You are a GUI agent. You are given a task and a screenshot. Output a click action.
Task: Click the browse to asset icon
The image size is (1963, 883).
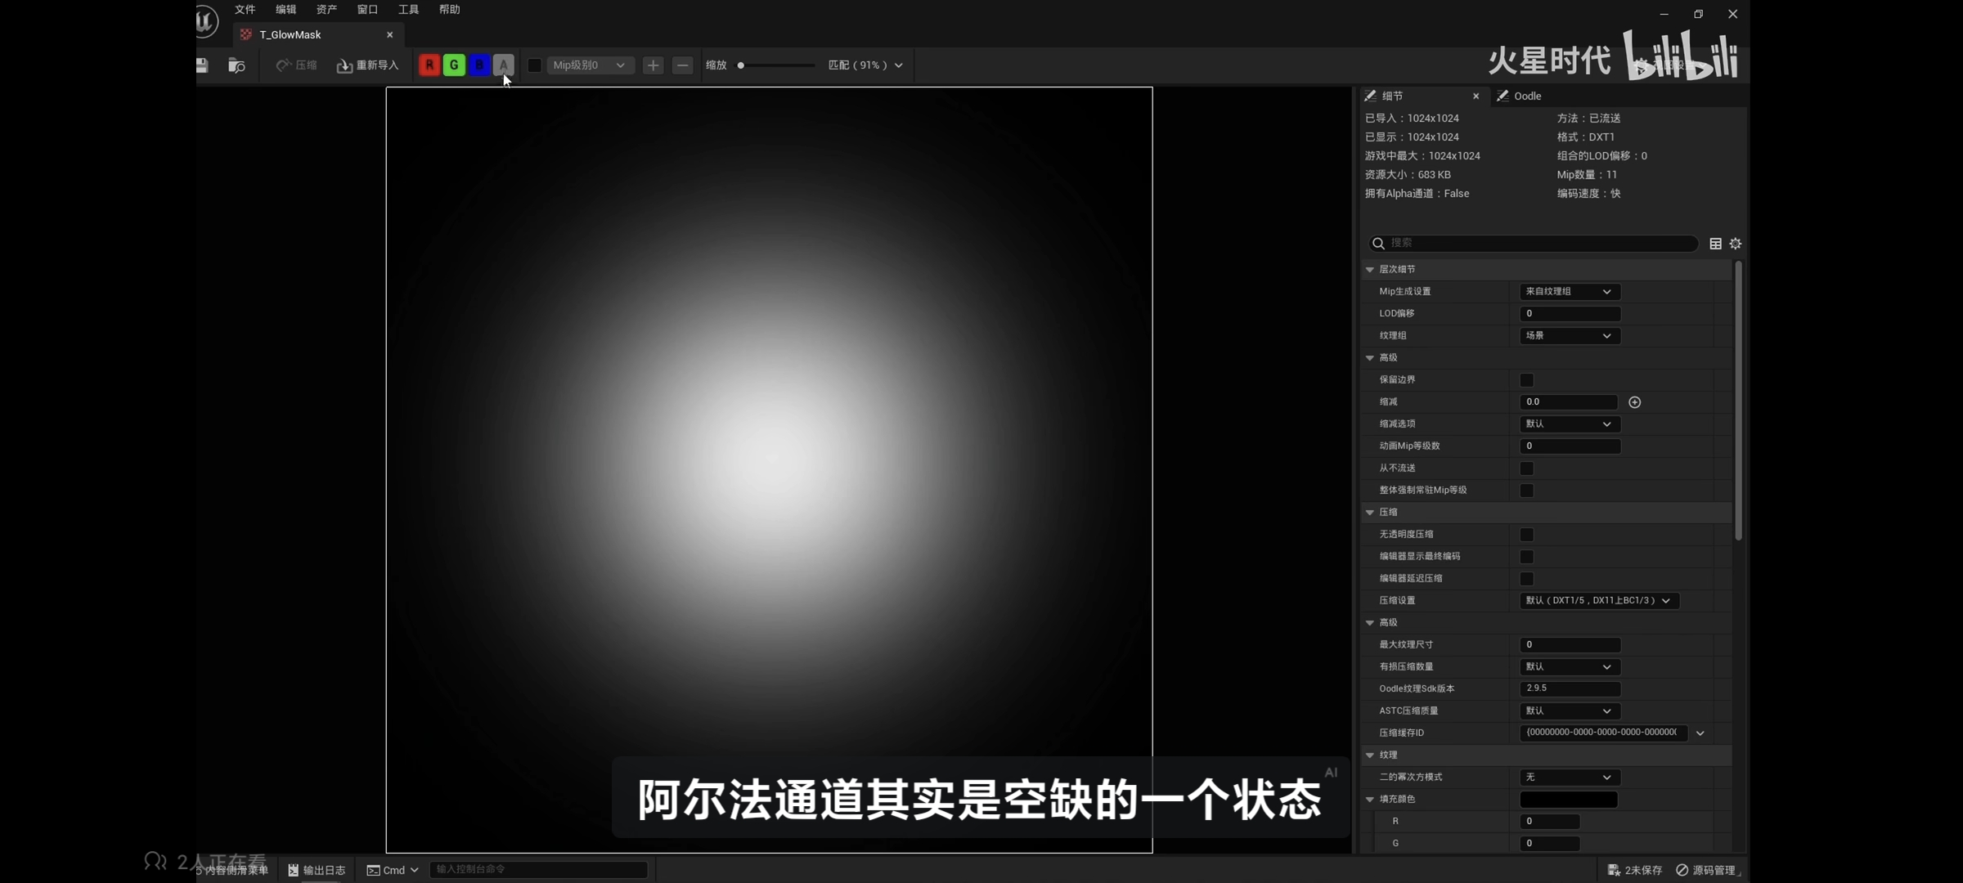236,65
